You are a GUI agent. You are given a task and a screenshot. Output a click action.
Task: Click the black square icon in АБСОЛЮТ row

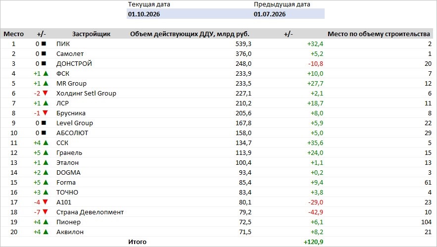44,133
